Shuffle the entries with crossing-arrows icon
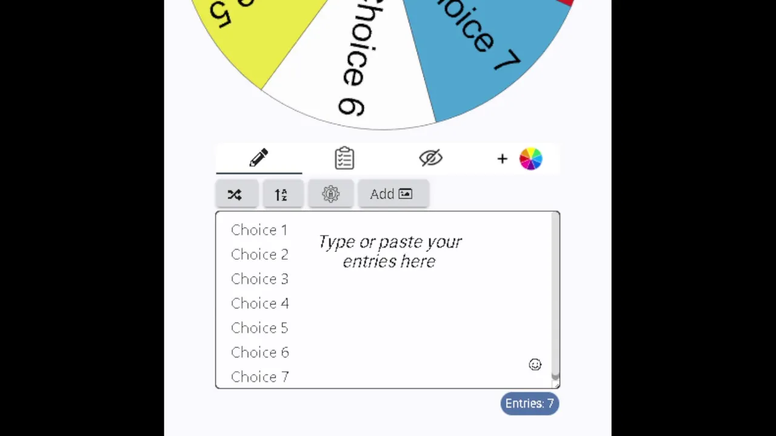The image size is (776, 436). tap(235, 194)
